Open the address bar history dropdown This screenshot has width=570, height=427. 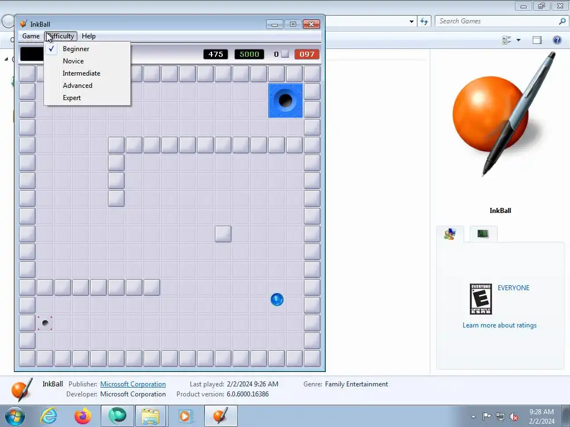click(x=411, y=22)
